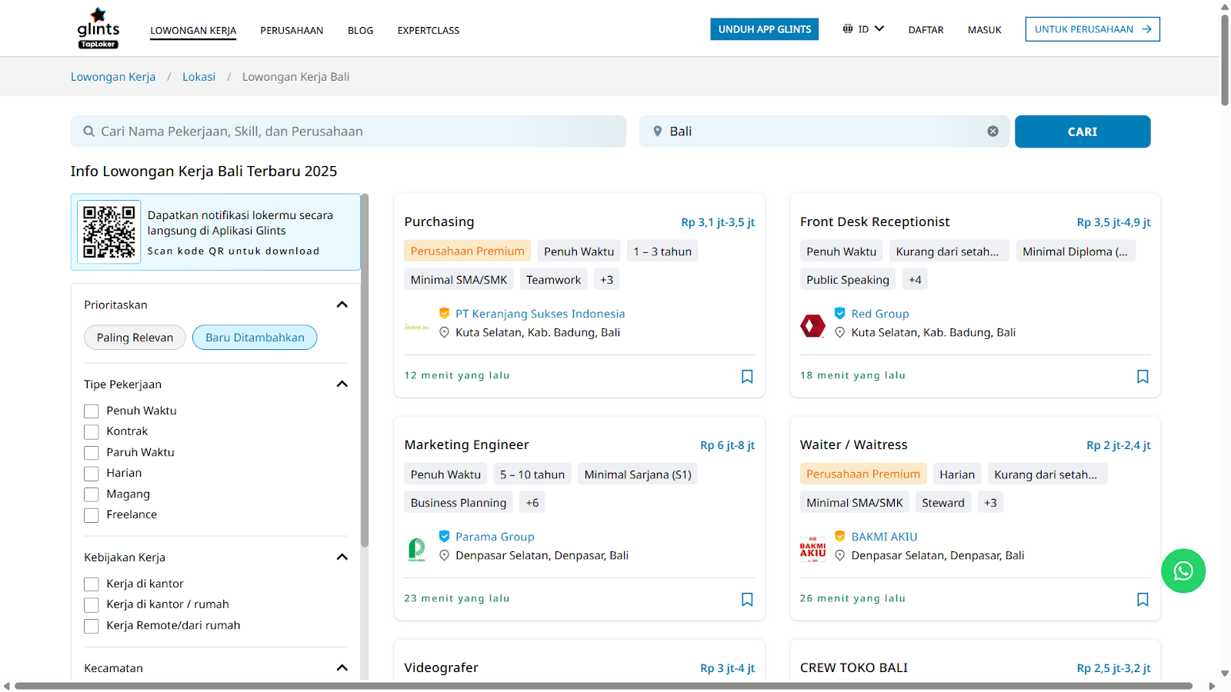Expand +3 more tags on Waiter / Waitress
This screenshot has width=1231, height=692.
(990, 503)
